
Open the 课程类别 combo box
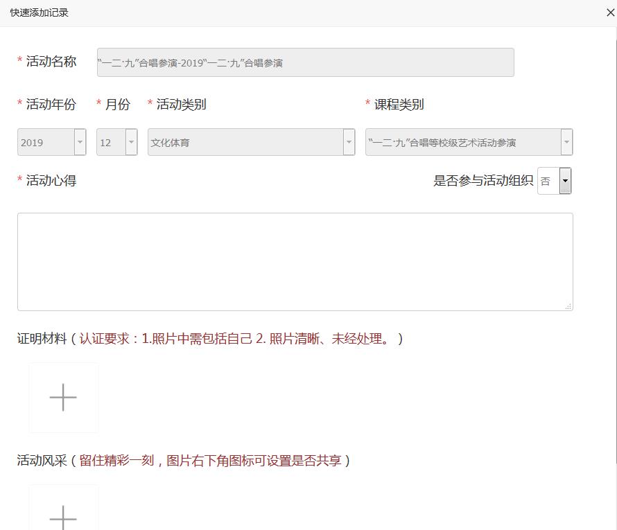(x=462, y=143)
